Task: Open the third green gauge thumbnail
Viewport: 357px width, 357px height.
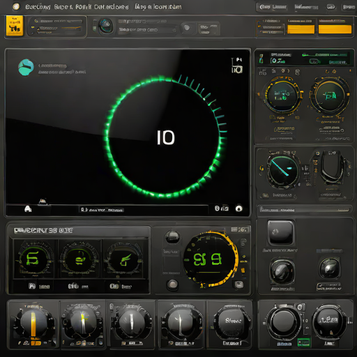Action: click(x=123, y=259)
